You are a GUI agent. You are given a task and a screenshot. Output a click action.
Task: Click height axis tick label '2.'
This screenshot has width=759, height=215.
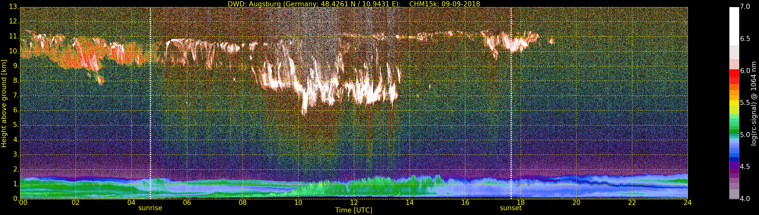16,169
